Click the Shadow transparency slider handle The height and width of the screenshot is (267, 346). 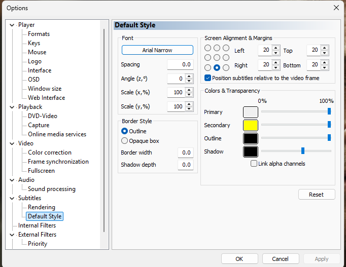click(x=303, y=150)
